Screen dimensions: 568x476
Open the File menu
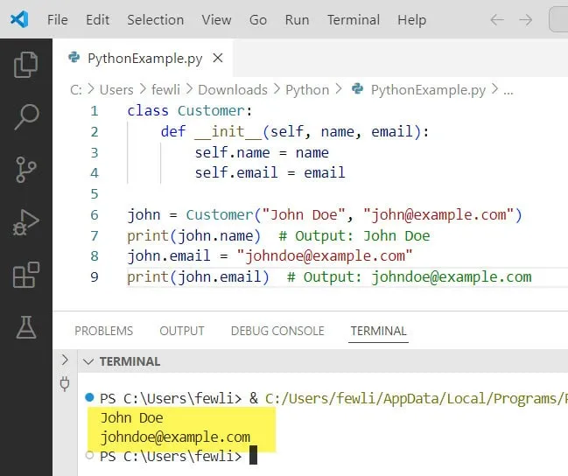pos(57,19)
